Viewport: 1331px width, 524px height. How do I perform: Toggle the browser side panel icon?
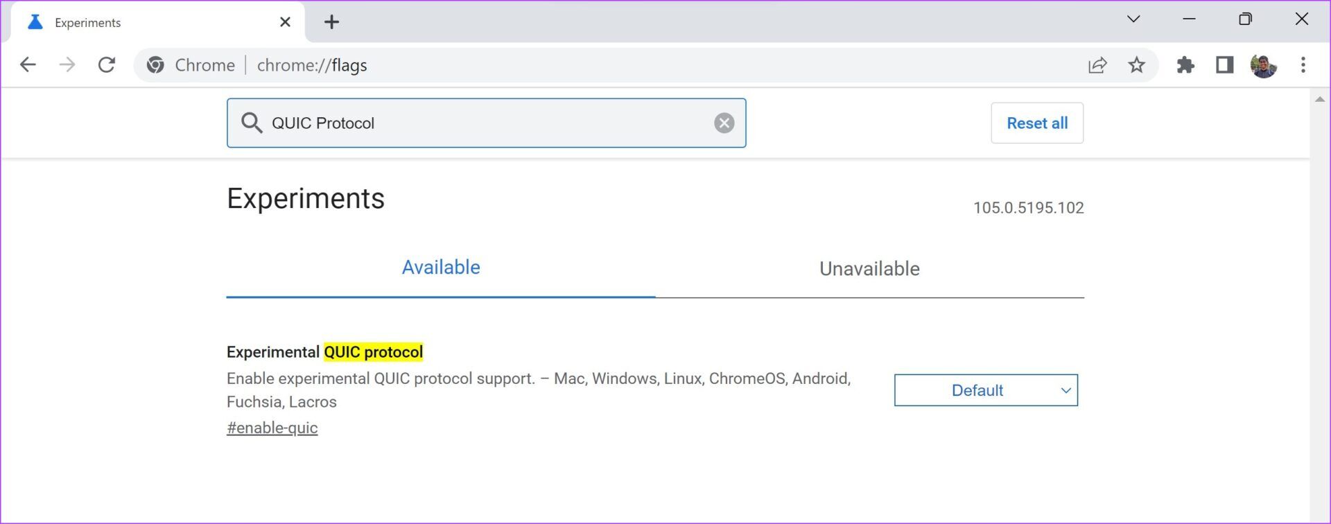[x=1225, y=65]
